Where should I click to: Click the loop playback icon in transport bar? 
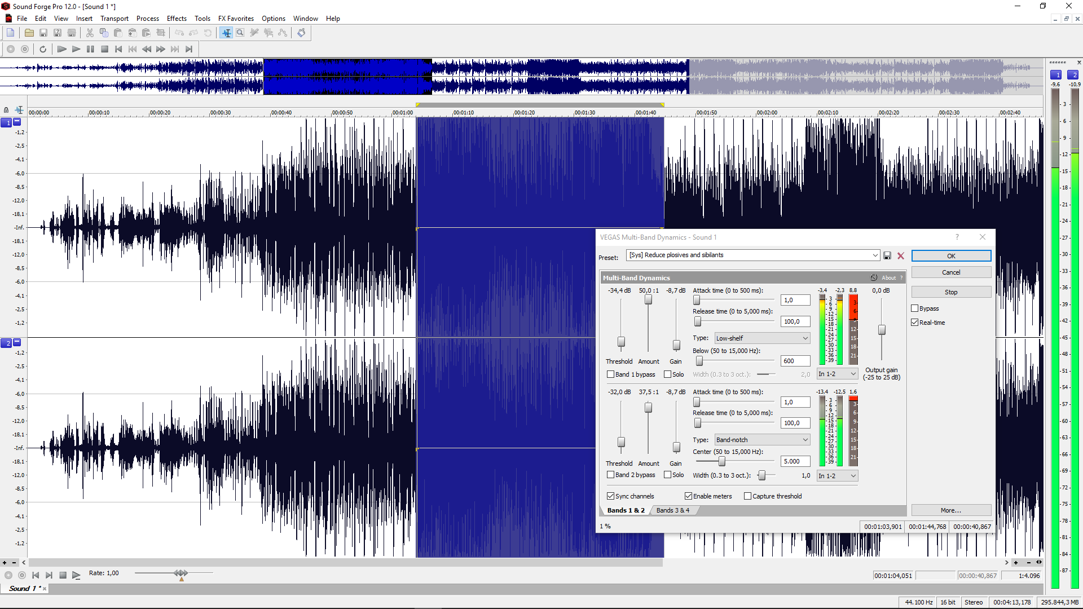click(42, 49)
